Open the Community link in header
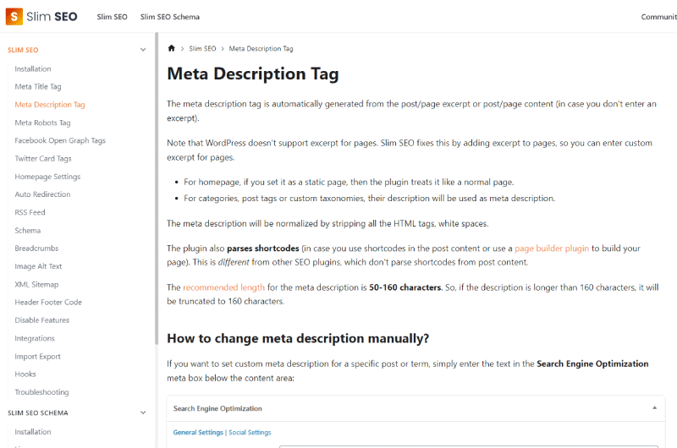 pyautogui.click(x=659, y=17)
